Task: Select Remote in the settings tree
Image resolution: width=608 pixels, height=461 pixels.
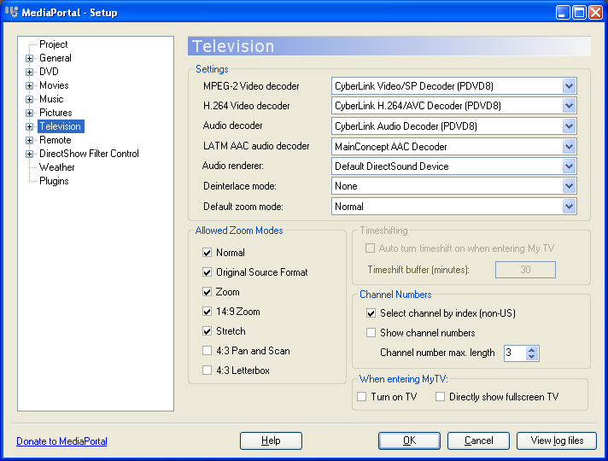Action: click(56, 140)
